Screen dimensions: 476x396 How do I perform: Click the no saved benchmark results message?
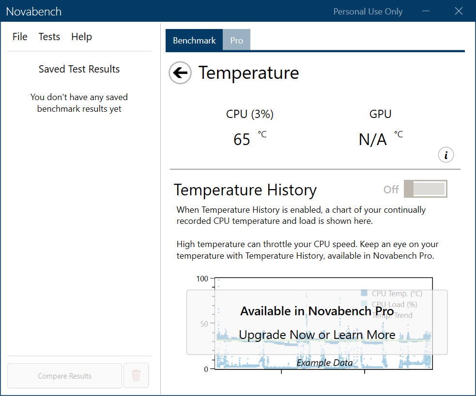(79, 103)
